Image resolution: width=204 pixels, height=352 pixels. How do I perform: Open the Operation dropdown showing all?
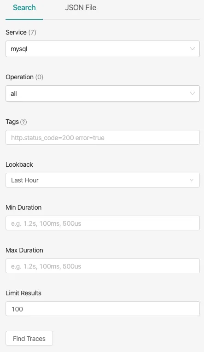pos(103,94)
